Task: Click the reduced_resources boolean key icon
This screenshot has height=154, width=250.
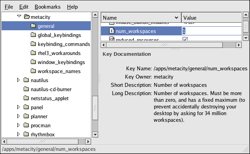Action: [112, 39]
